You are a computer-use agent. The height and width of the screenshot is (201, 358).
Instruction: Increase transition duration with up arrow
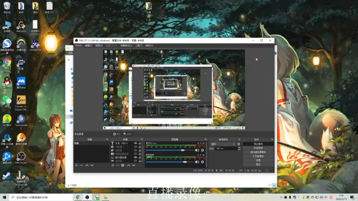[239, 147]
